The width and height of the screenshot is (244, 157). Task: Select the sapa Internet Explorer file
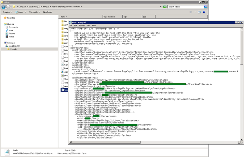pyautogui.click(x=65, y=72)
